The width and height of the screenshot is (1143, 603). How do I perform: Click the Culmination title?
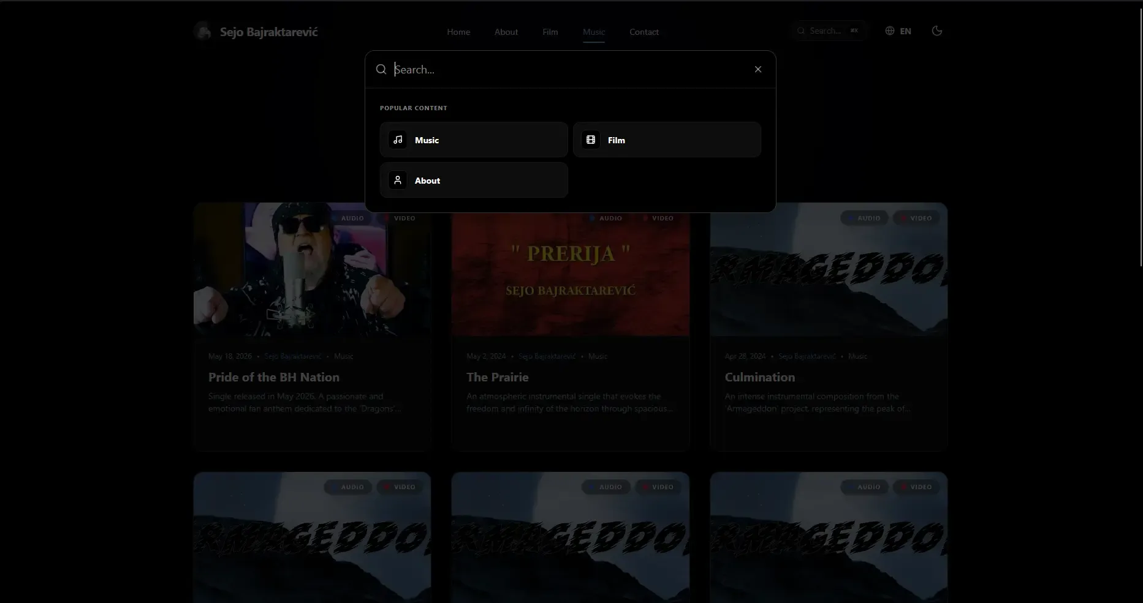point(760,377)
